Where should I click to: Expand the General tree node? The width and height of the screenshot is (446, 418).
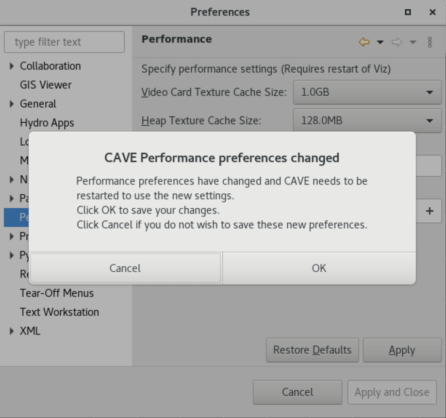11,104
